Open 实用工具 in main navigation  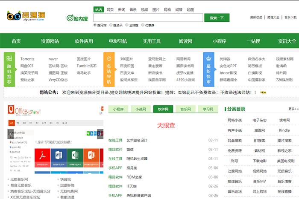[152, 41]
